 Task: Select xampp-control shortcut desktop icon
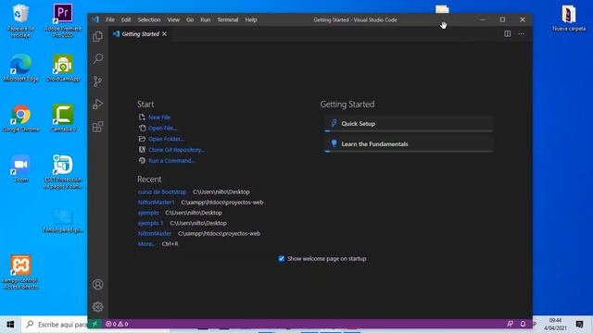[x=20, y=272]
